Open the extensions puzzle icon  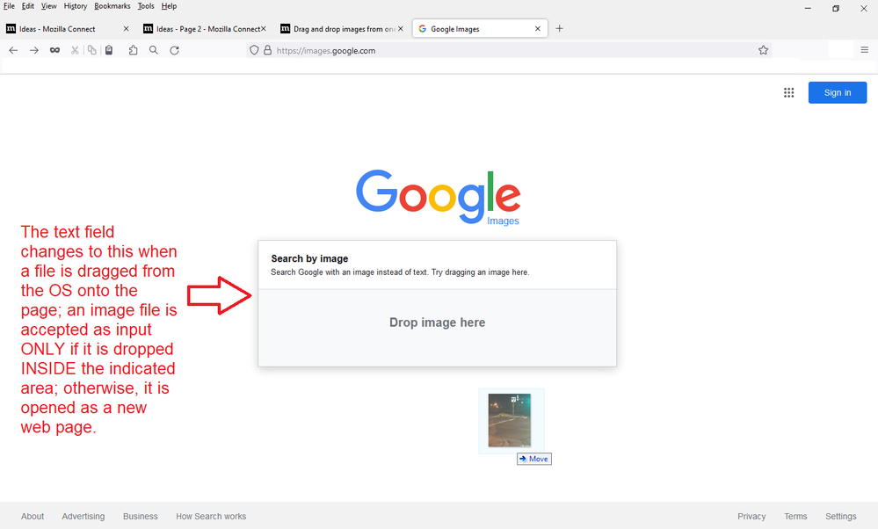(133, 51)
